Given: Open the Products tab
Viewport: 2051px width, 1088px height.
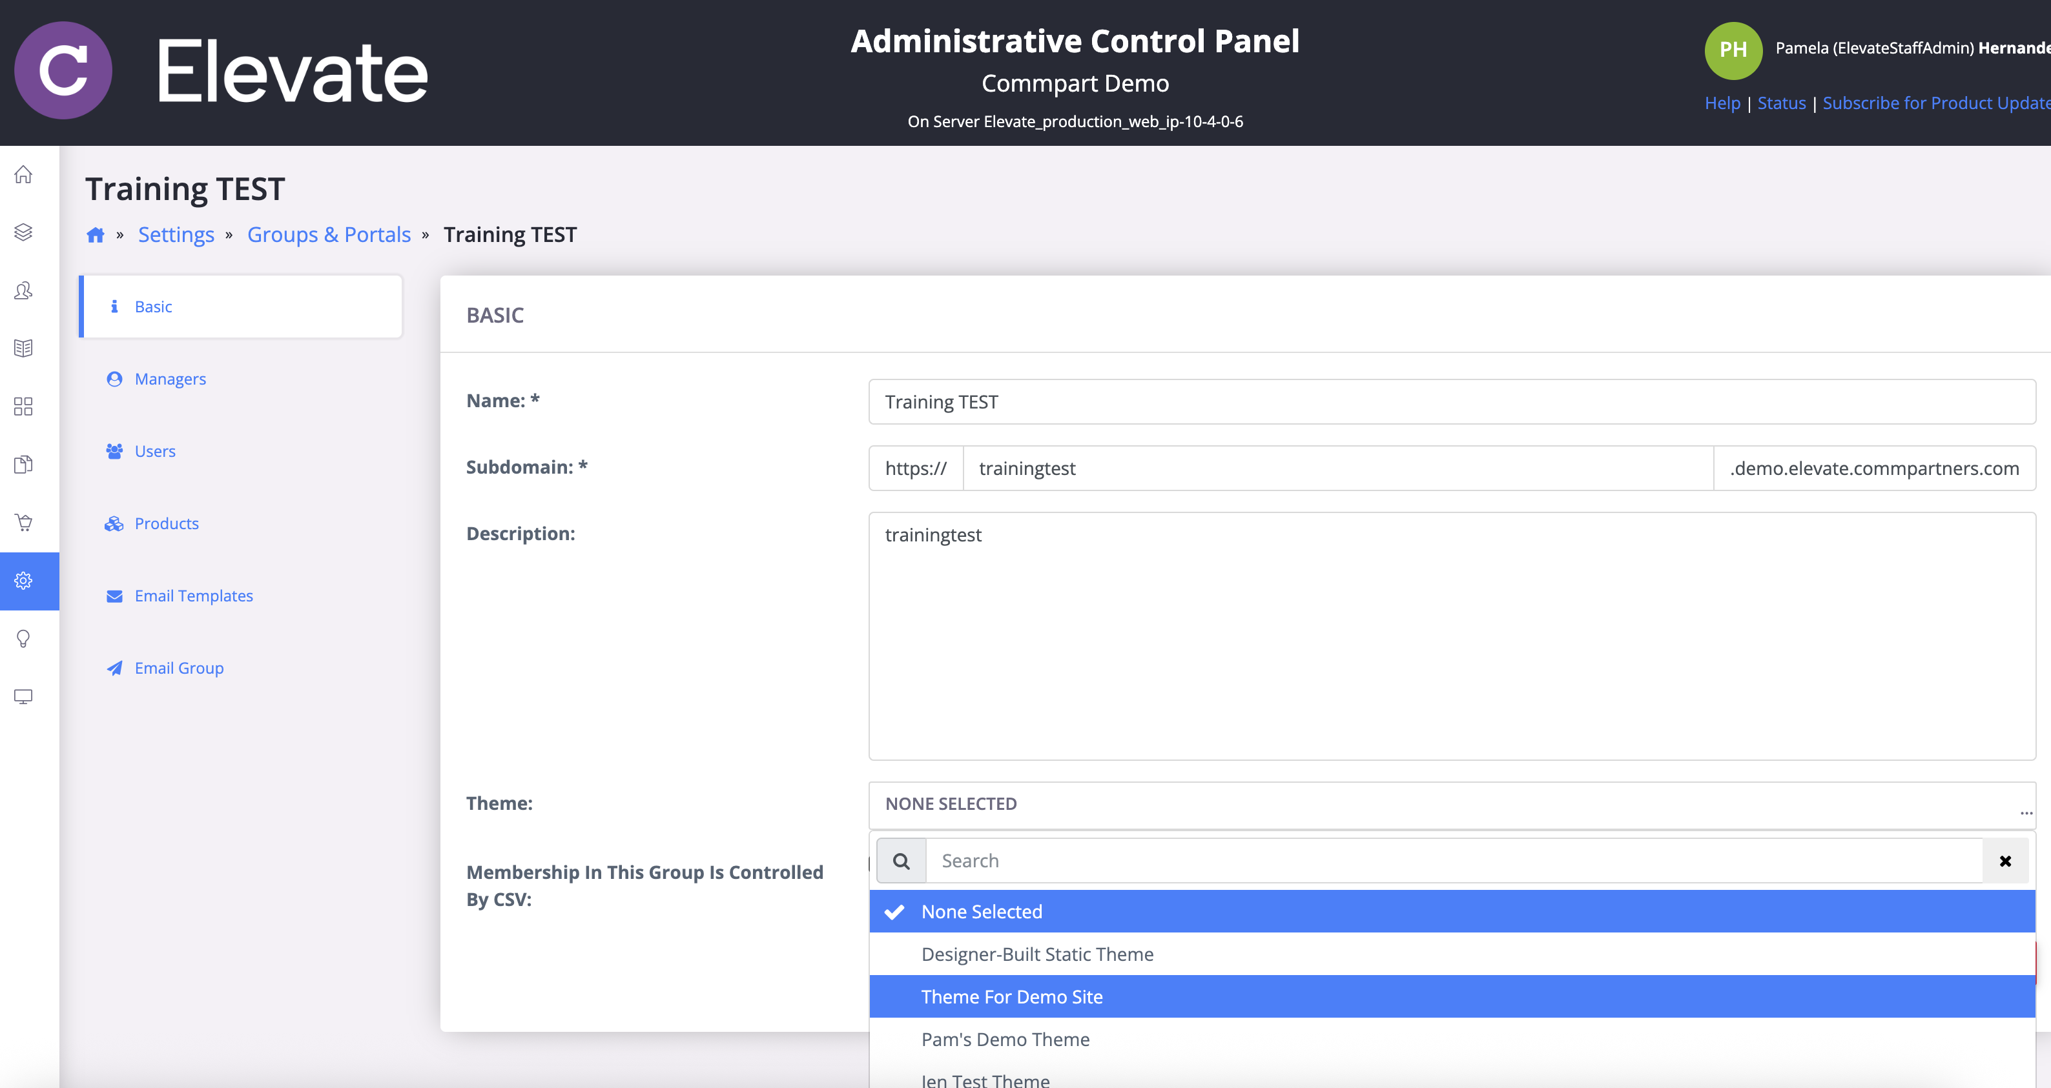Looking at the screenshot, I should 167,524.
